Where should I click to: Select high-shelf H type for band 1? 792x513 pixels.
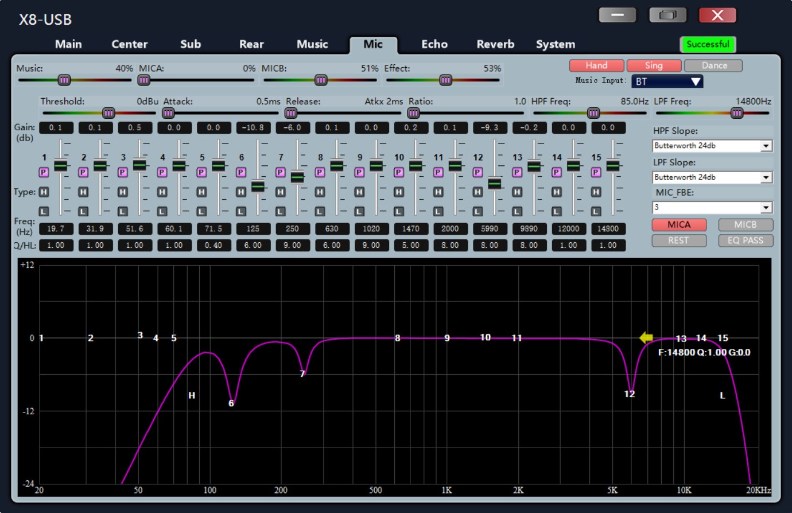(44, 192)
